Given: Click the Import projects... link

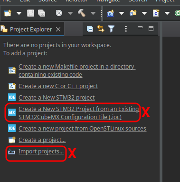Looking at the screenshot, I should [41, 152].
